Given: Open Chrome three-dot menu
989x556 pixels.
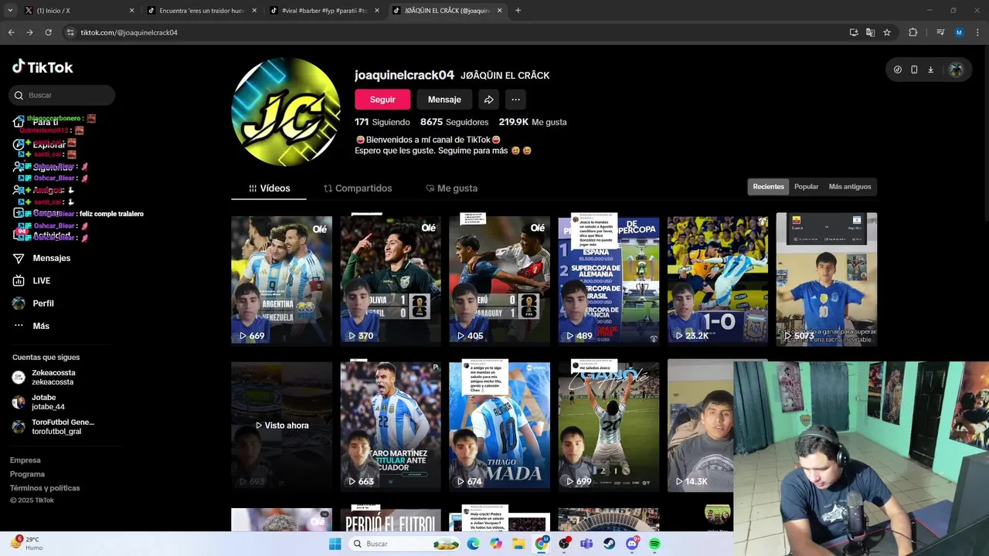Looking at the screenshot, I should click(977, 32).
